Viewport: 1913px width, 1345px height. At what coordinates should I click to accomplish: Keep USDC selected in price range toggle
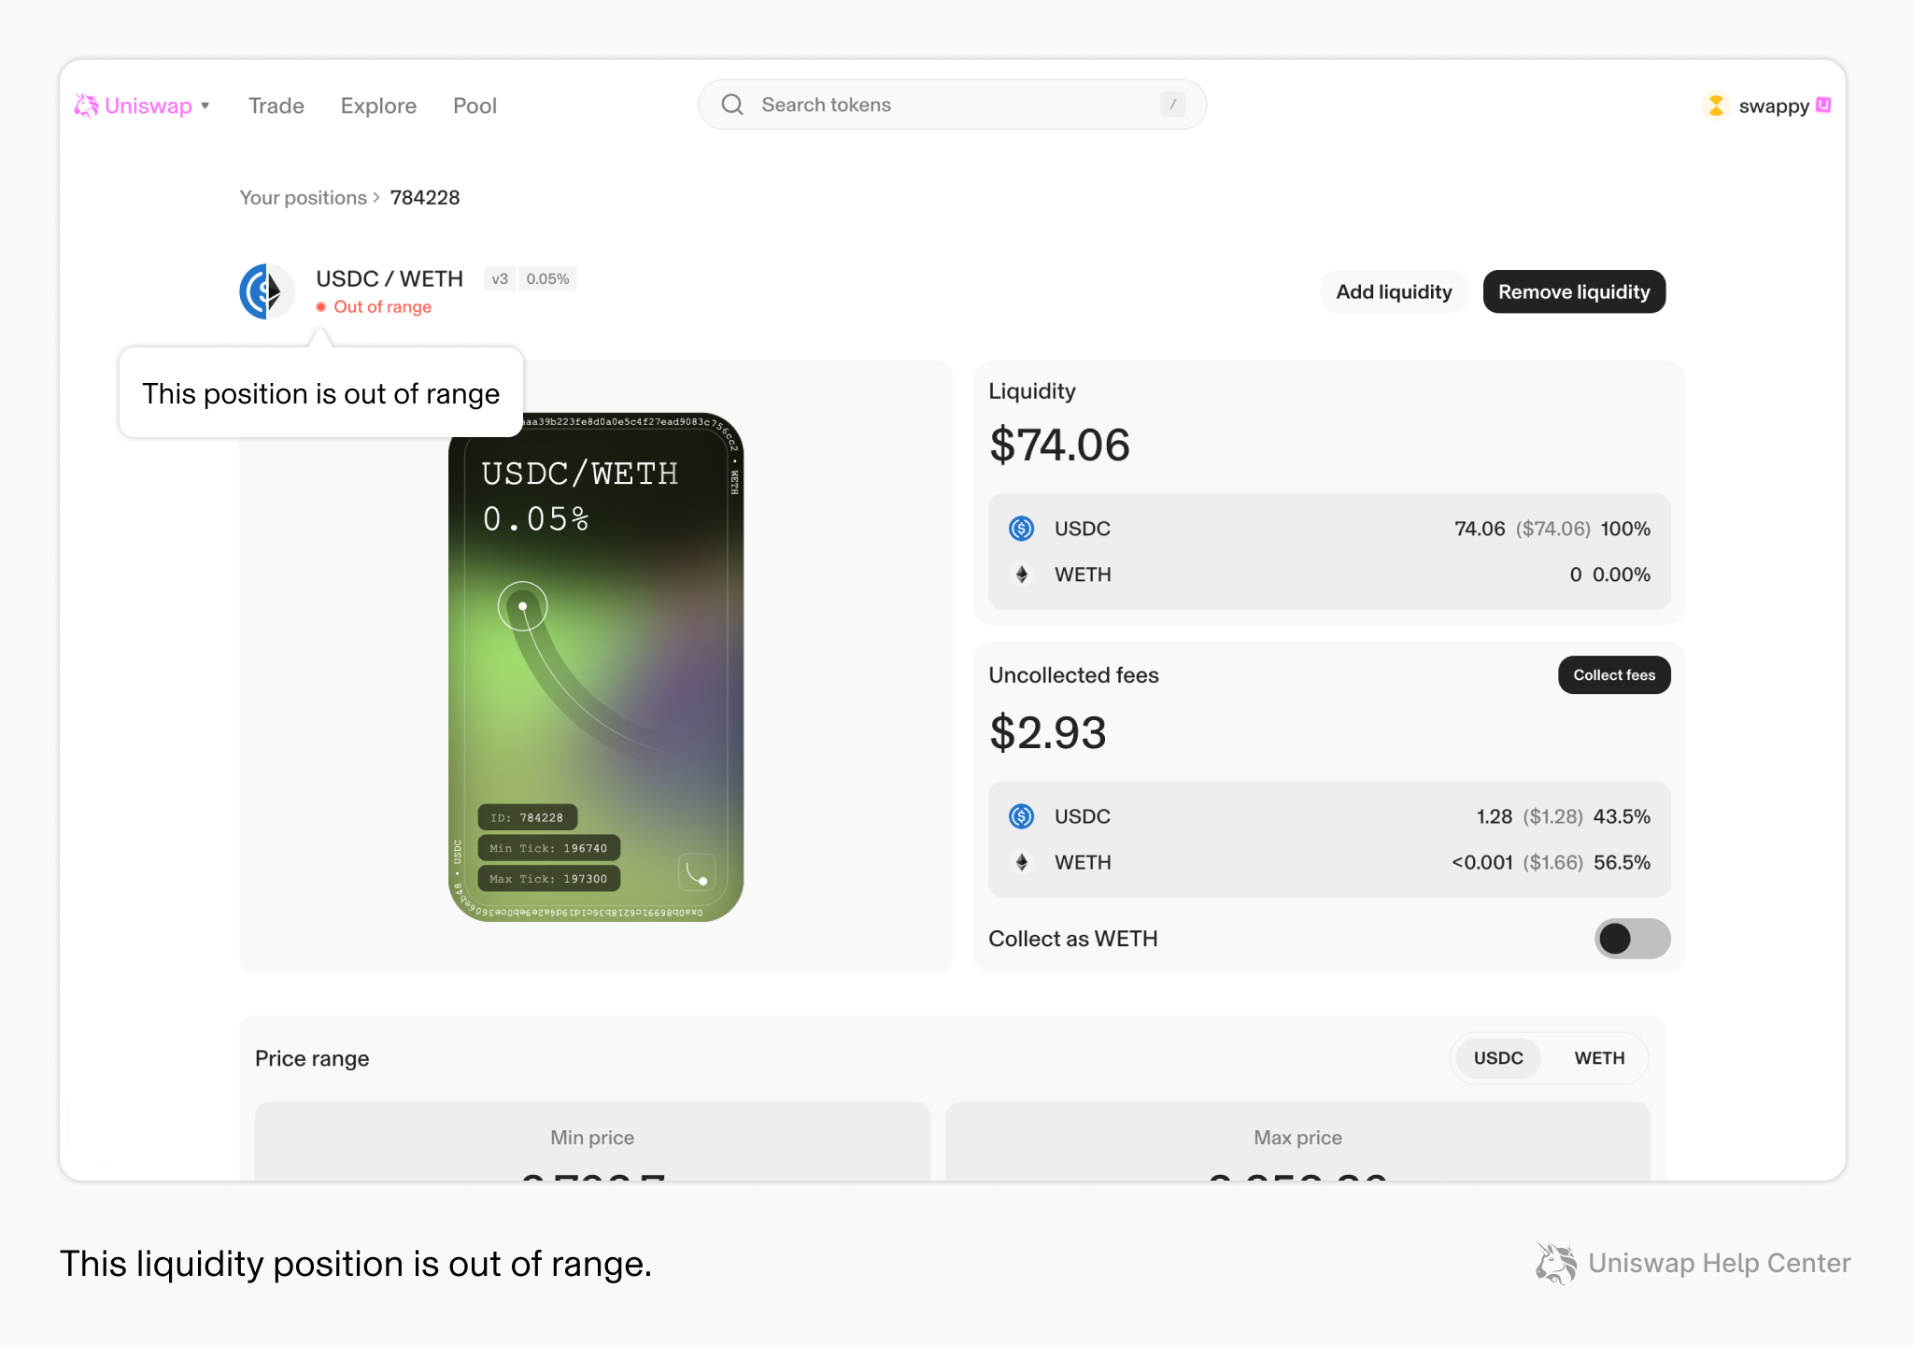tap(1497, 1057)
